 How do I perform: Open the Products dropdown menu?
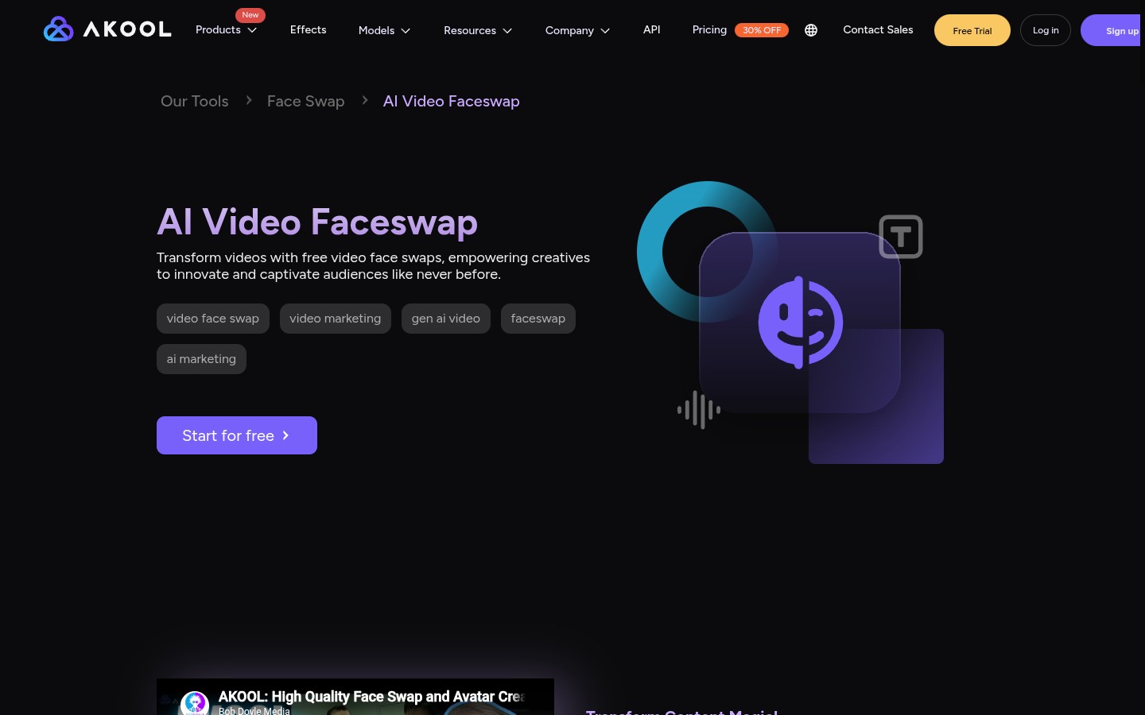pos(227,30)
